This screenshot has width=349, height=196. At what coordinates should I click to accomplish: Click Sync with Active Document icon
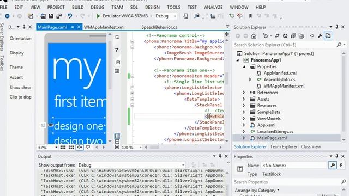tap(278, 36)
